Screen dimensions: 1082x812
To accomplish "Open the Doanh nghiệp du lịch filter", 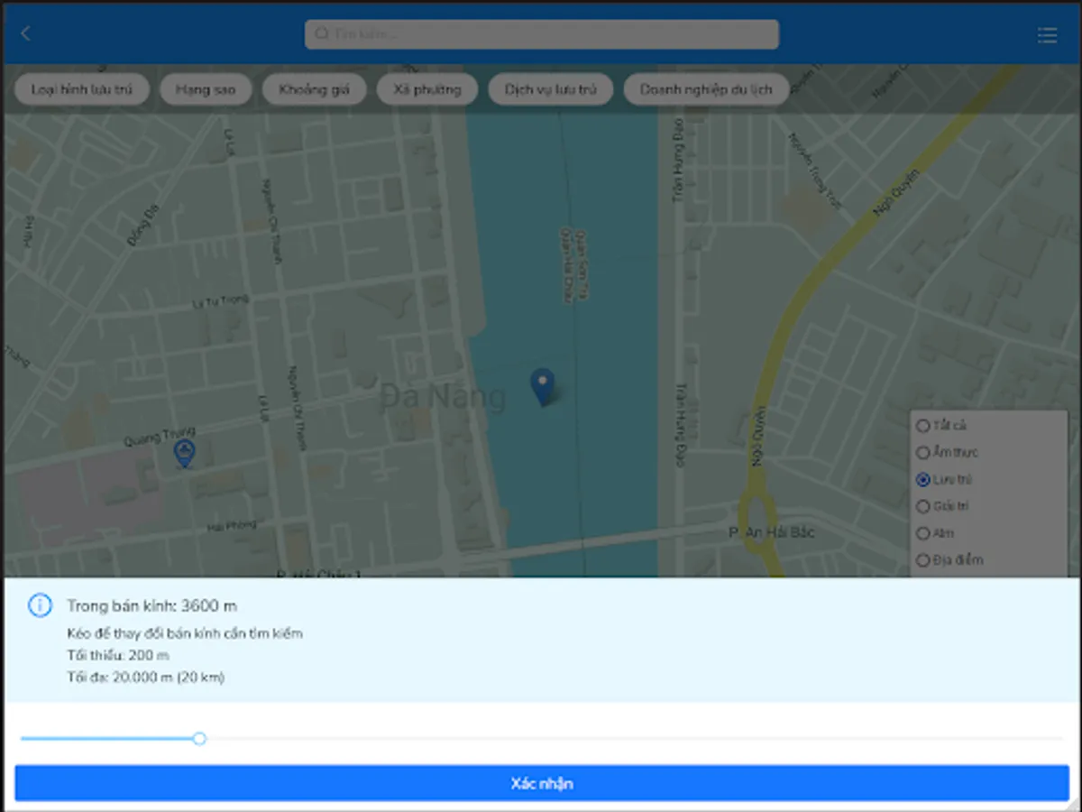I will click(706, 89).
